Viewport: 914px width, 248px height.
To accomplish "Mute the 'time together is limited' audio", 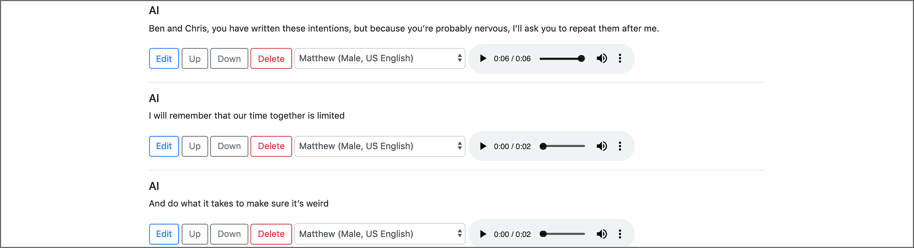I will tap(602, 146).
